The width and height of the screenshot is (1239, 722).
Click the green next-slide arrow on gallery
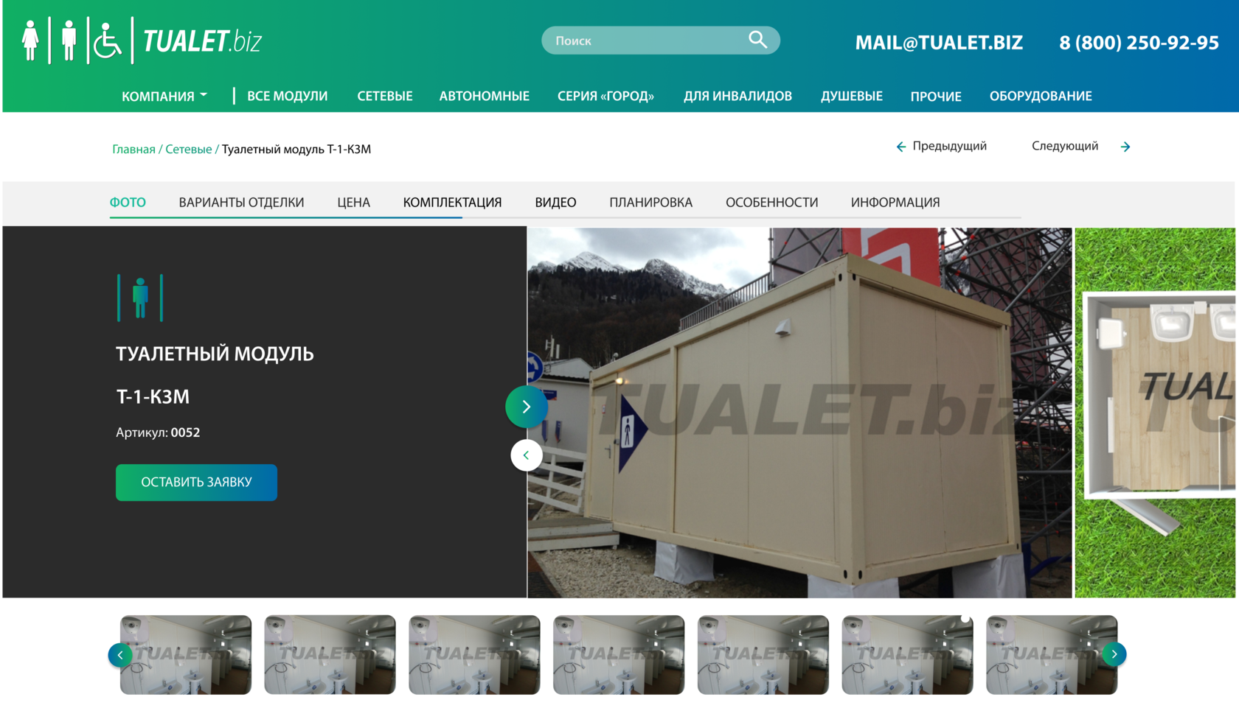[526, 407]
